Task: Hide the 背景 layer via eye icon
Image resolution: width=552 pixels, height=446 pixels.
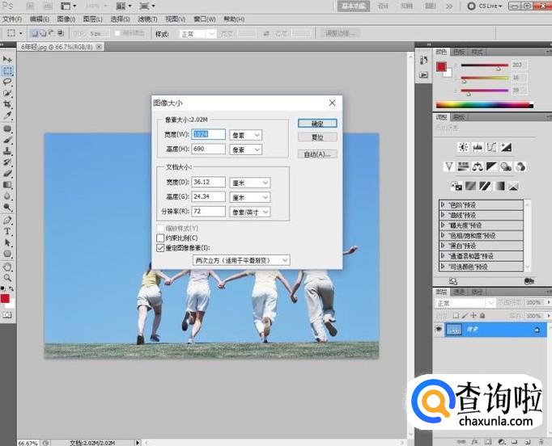Action: tap(439, 330)
